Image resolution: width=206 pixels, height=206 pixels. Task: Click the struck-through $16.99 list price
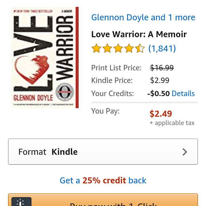point(162,68)
